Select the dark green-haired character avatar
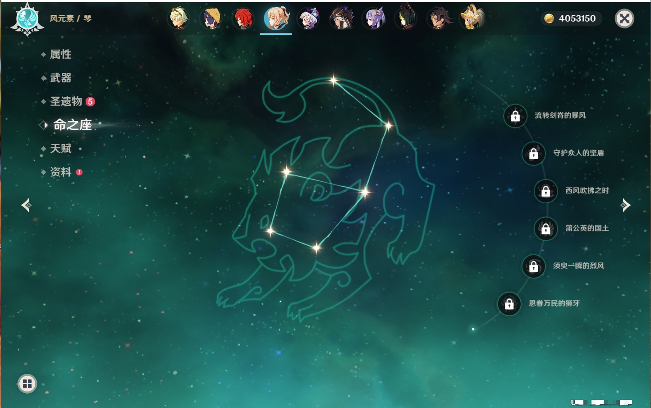Viewport: 651px width, 408px height. [x=406, y=18]
